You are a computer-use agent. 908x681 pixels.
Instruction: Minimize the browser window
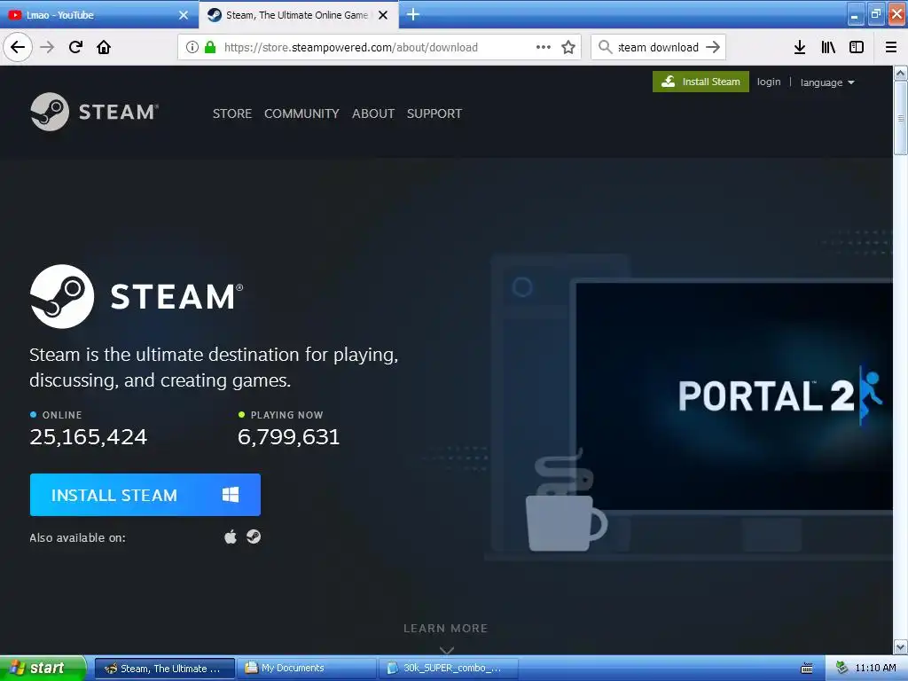tap(856, 15)
